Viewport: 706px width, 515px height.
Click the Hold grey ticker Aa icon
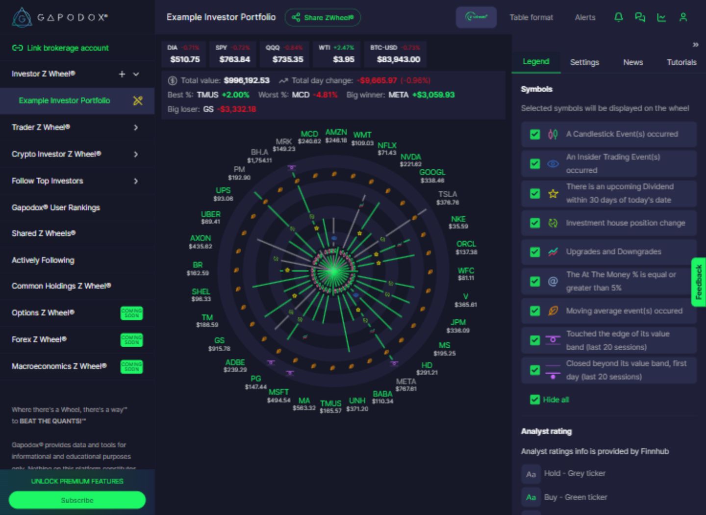pyautogui.click(x=530, y=474)
